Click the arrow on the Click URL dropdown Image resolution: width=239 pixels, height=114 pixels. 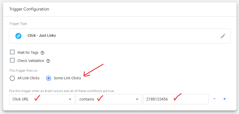coord(70,99)
